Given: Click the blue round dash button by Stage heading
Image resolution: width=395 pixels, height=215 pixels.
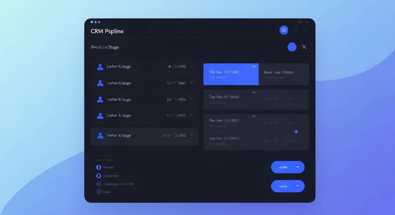Looking at the screenshot, I should pyautogui.click(x=292, y=47).
